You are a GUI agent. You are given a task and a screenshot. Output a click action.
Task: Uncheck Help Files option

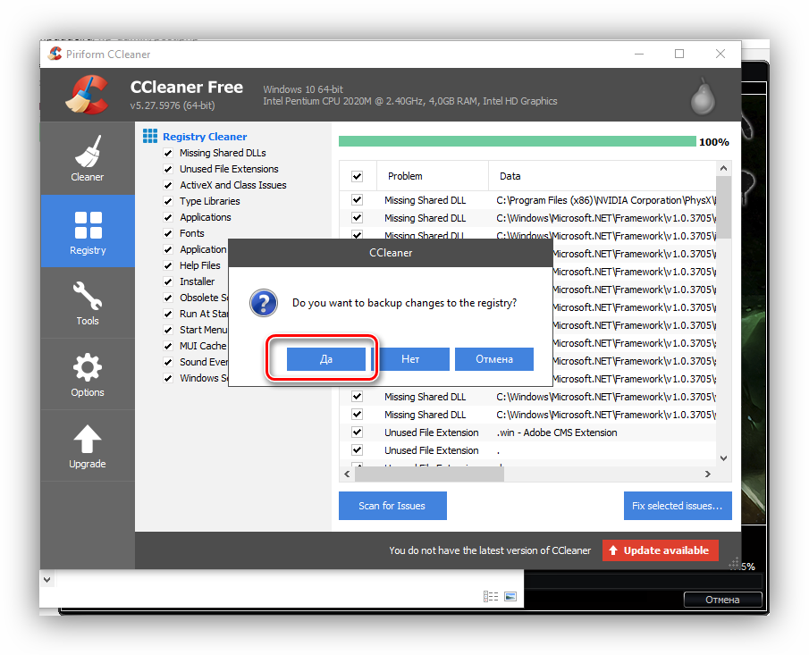[168, 265]
